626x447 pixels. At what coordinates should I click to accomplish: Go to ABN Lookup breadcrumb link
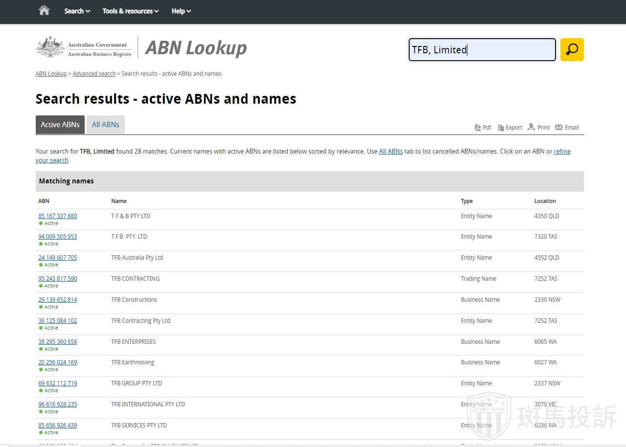click(51, 74)
